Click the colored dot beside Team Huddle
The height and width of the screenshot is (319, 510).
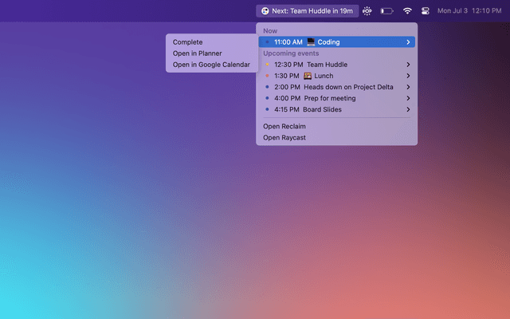coord(267,65)
